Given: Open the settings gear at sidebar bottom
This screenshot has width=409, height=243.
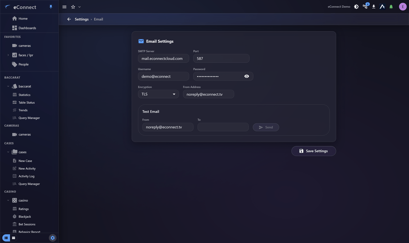Looking at the screenshot, I should 53,238.
